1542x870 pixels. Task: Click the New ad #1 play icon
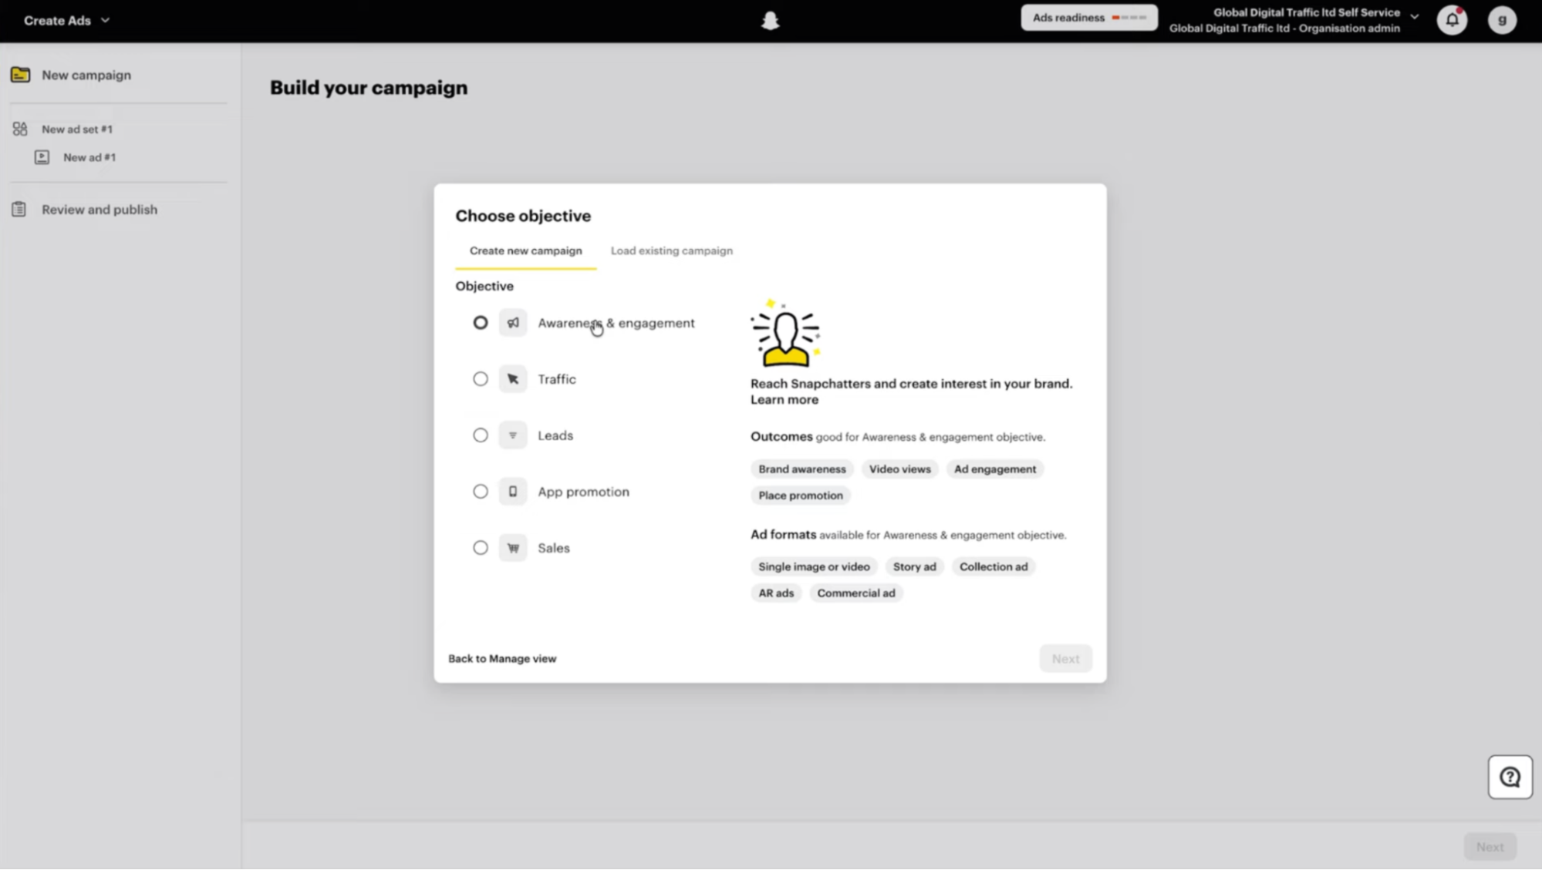coord(42,157)
